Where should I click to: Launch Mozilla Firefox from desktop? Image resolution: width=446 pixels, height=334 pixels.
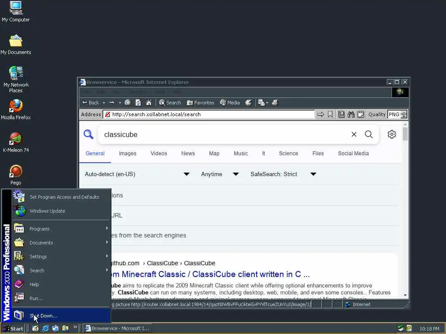[x=16, y=110]
